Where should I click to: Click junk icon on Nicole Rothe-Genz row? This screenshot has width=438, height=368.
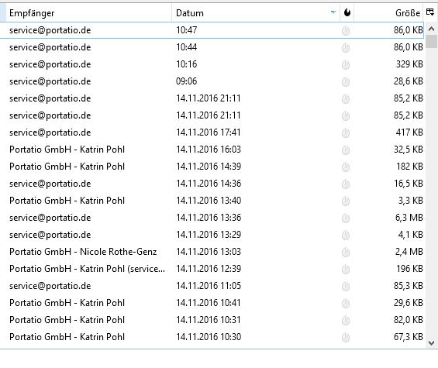pos(346,252)
